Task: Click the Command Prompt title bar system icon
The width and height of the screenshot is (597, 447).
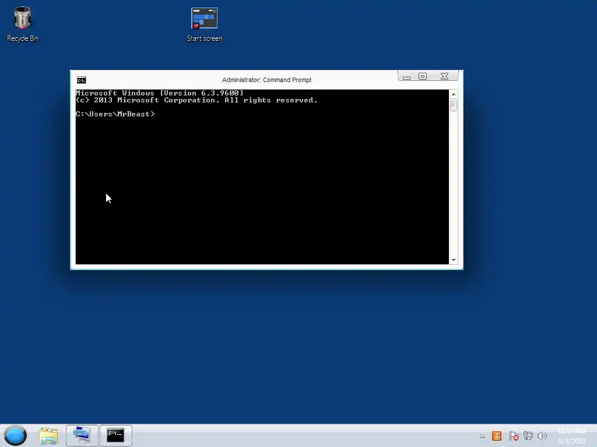Action: [82, 80]
